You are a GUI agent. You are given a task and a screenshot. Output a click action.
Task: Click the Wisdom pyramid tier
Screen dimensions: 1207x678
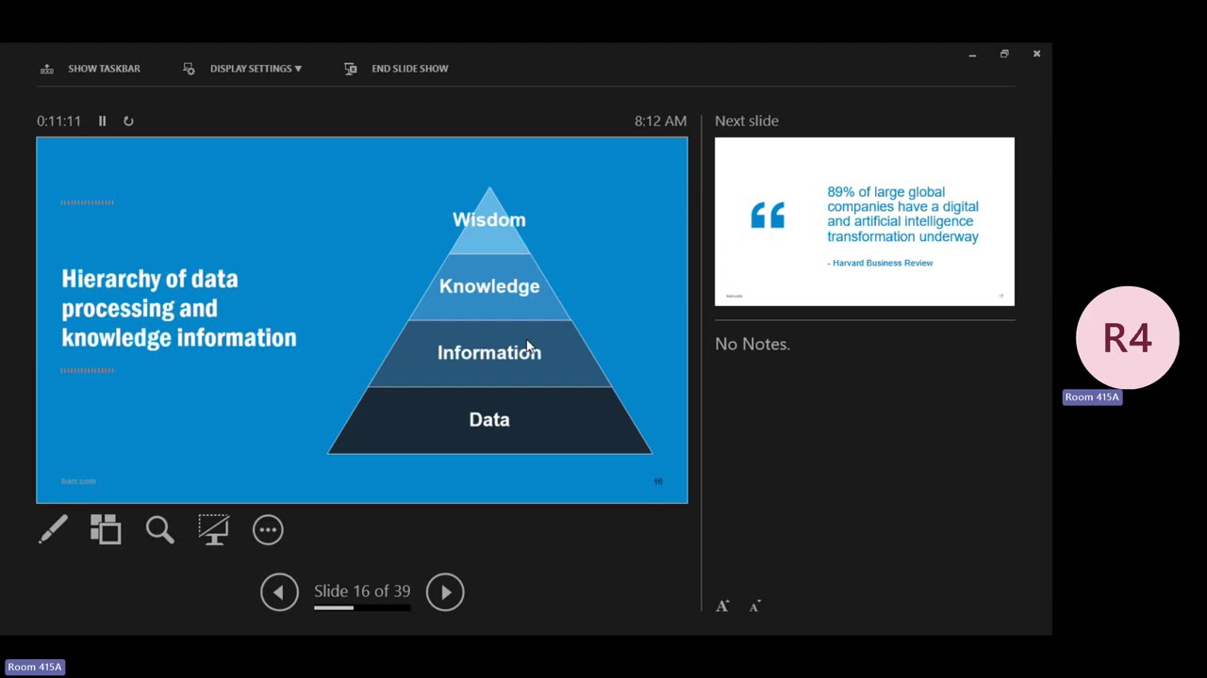click(488, 219)
